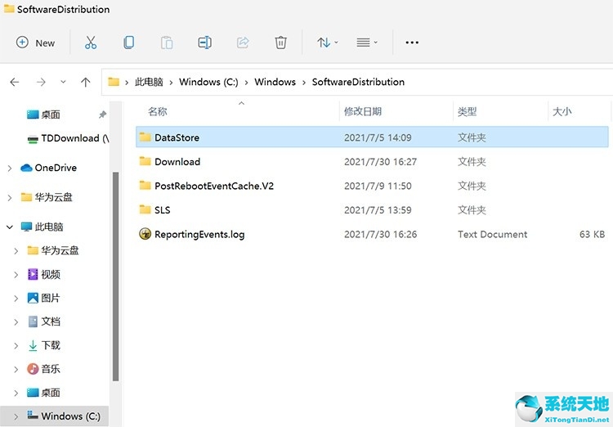Select top-level 华为云盘 in sidebar
613x427 pixels.
(x=47, y=197)
